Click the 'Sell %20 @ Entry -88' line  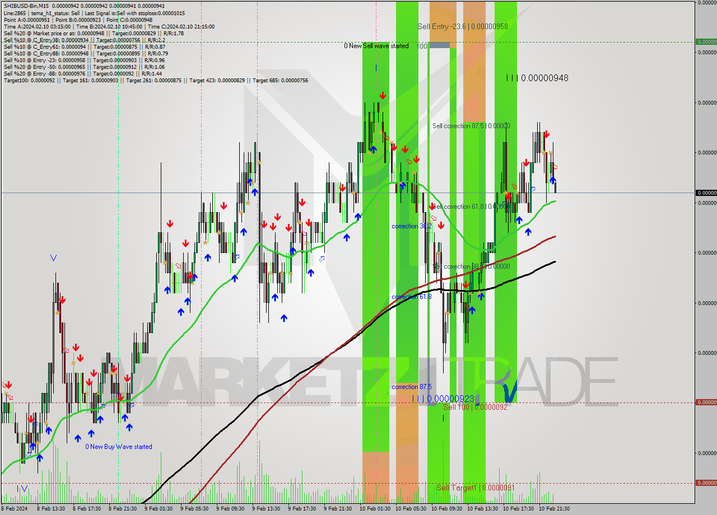tap(82, 73)
